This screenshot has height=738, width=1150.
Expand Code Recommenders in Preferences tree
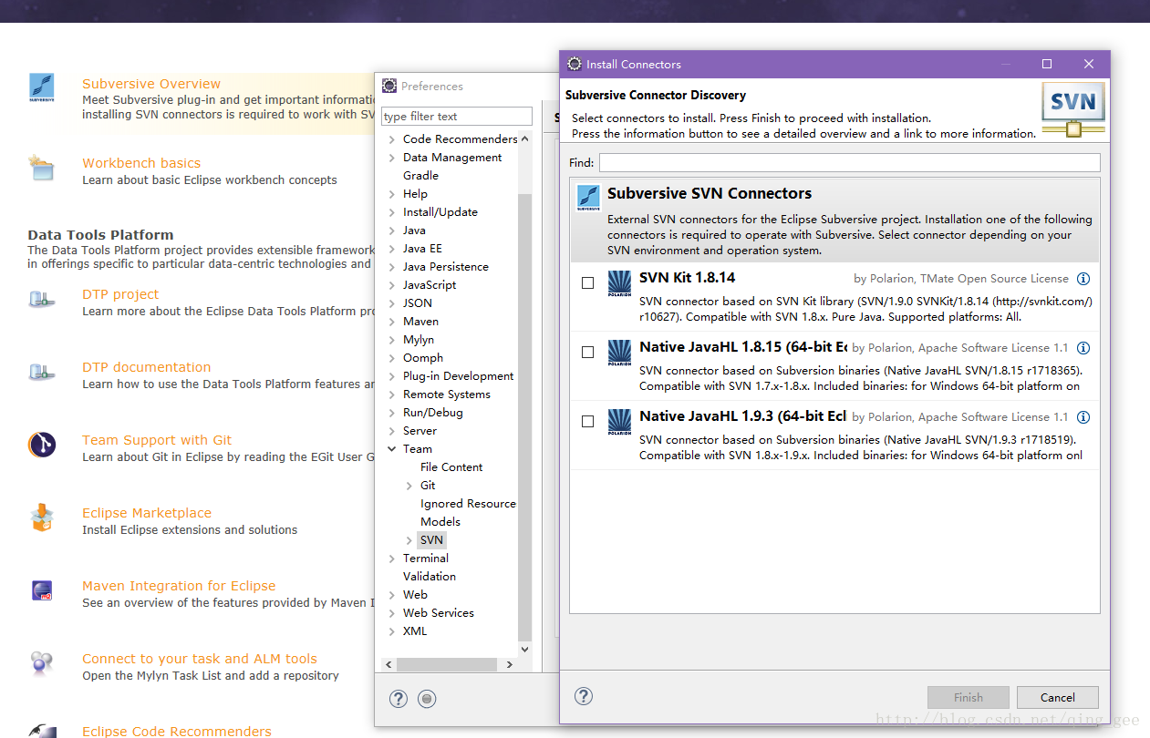391,139
